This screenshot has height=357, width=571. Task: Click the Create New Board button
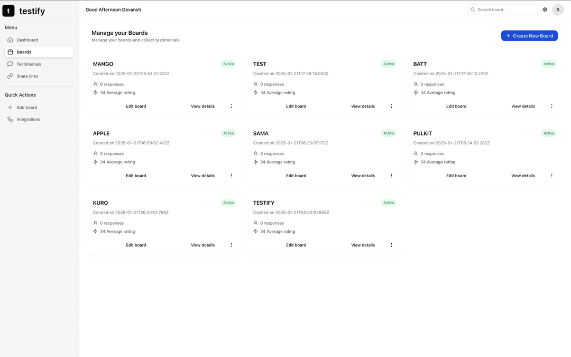(529, 35)
